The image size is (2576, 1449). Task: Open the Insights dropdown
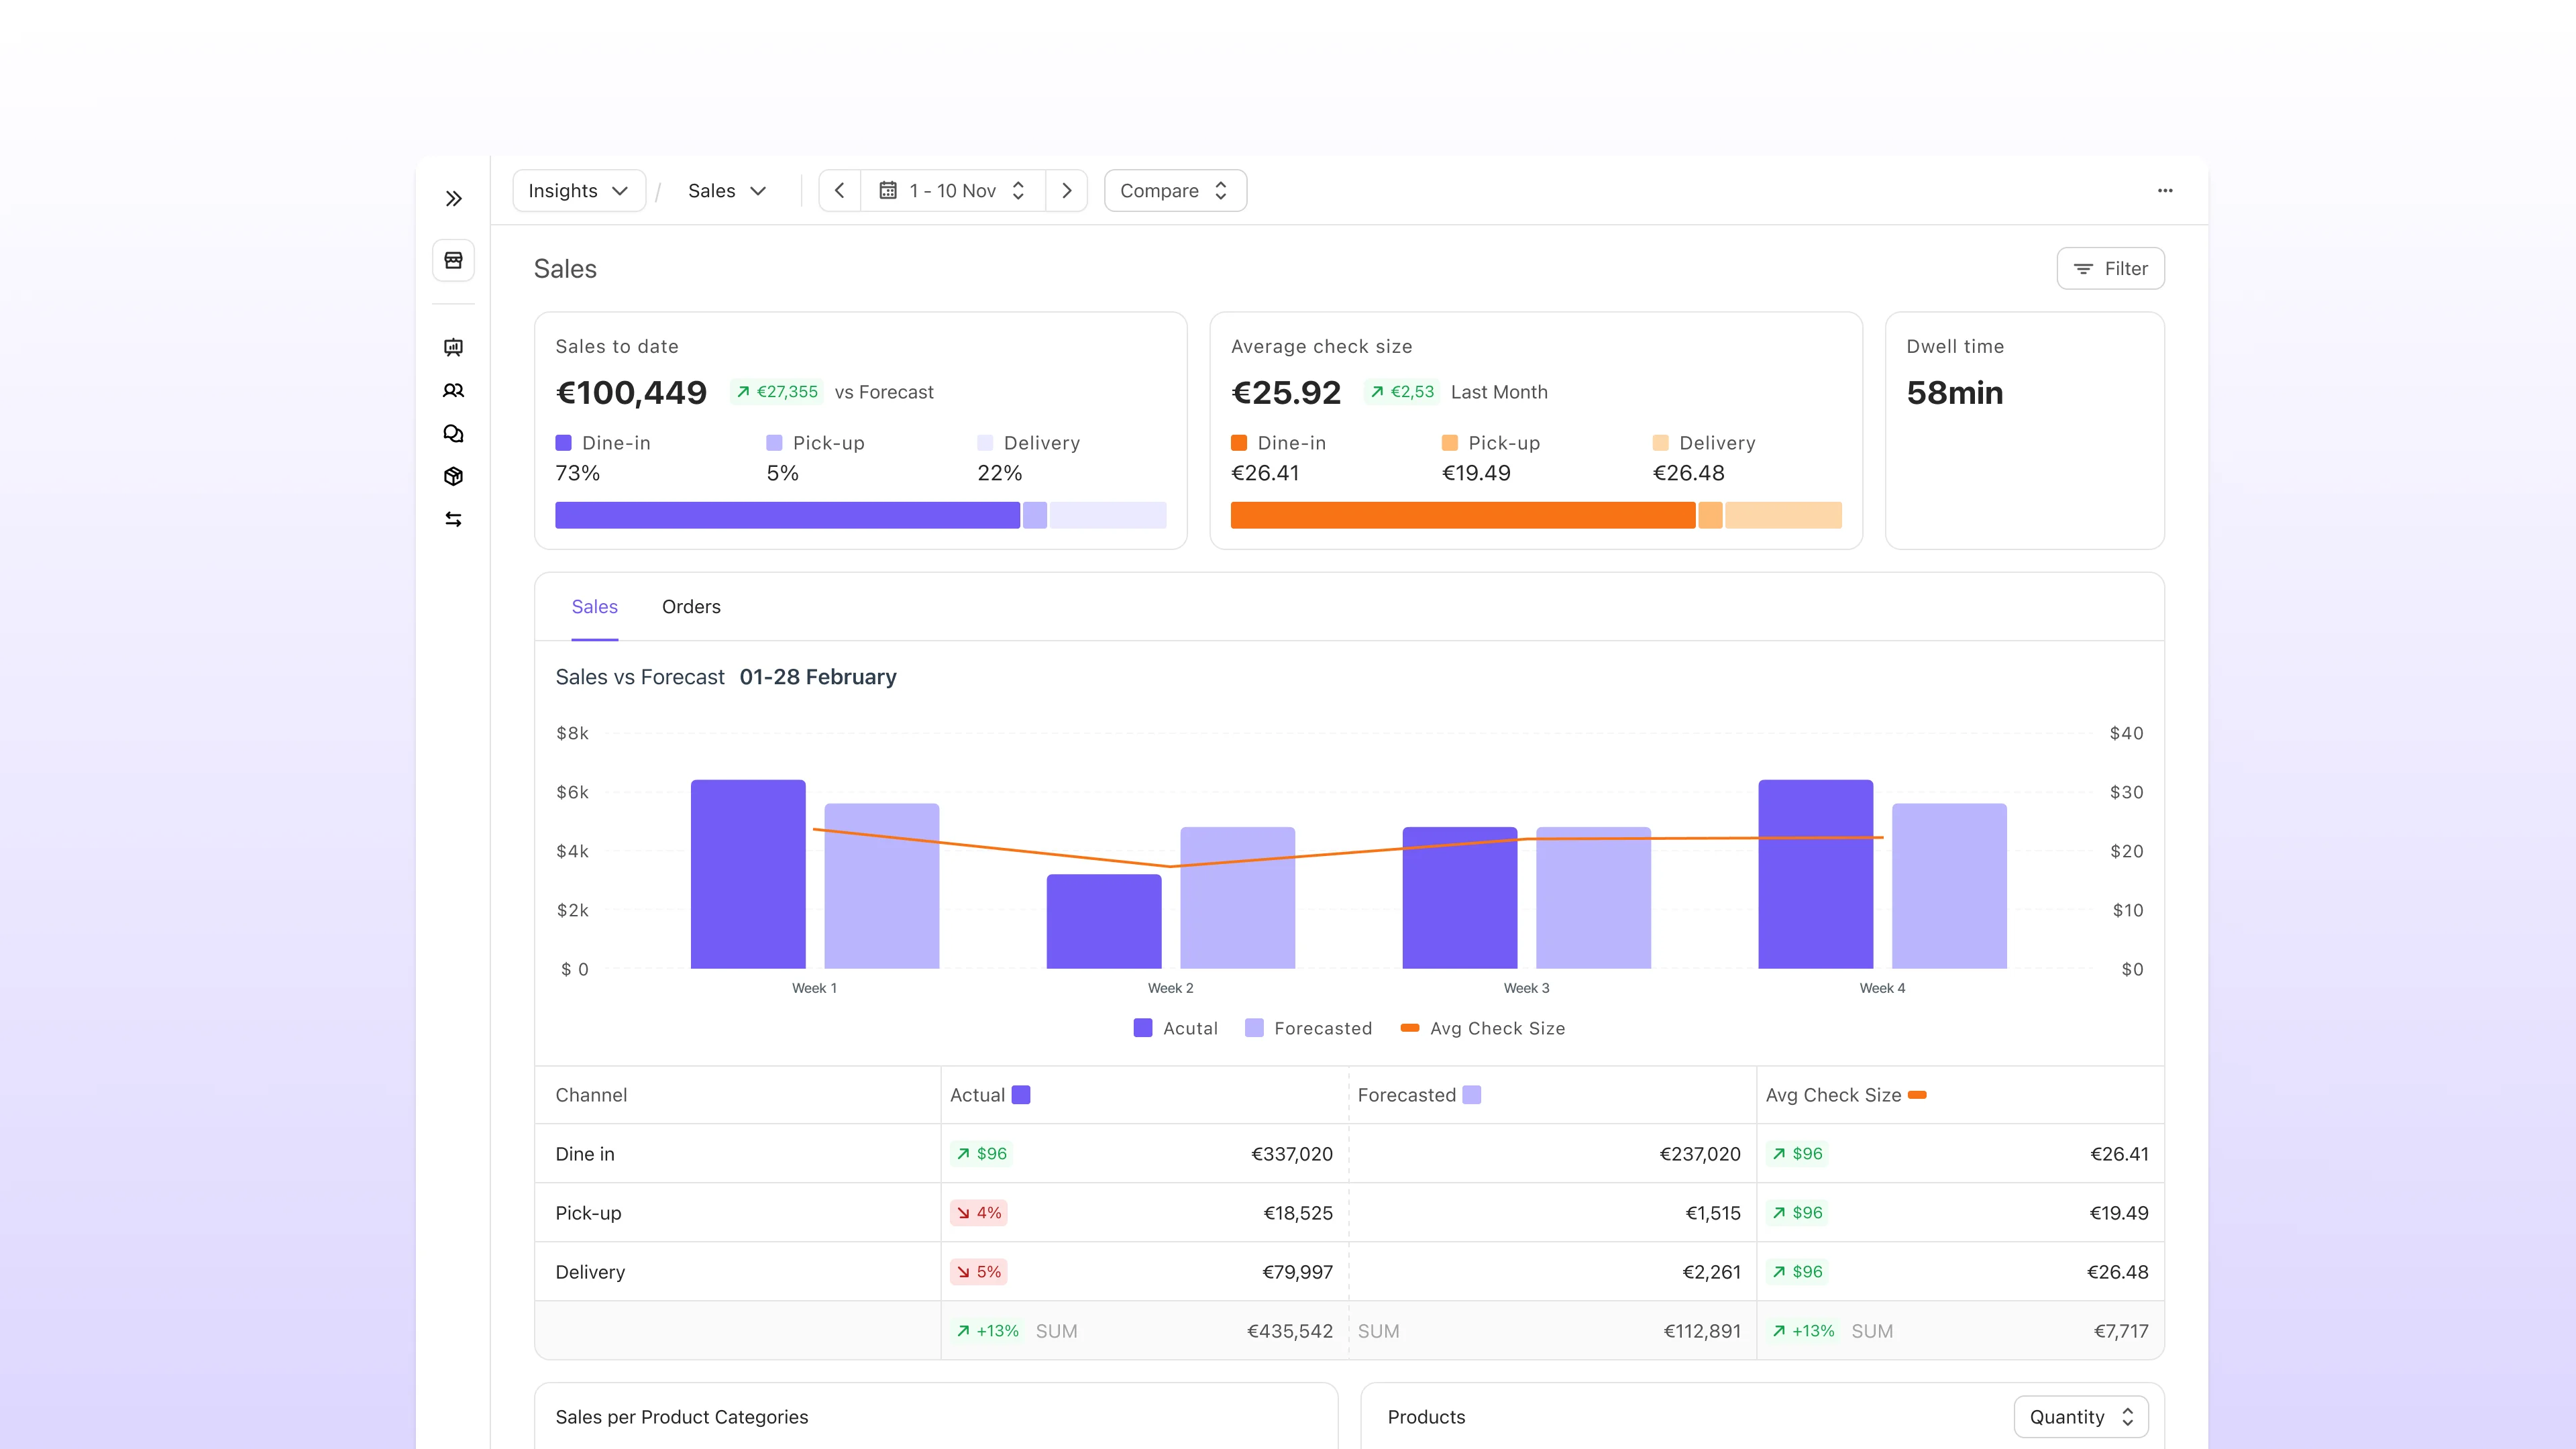tap(578, 190)
